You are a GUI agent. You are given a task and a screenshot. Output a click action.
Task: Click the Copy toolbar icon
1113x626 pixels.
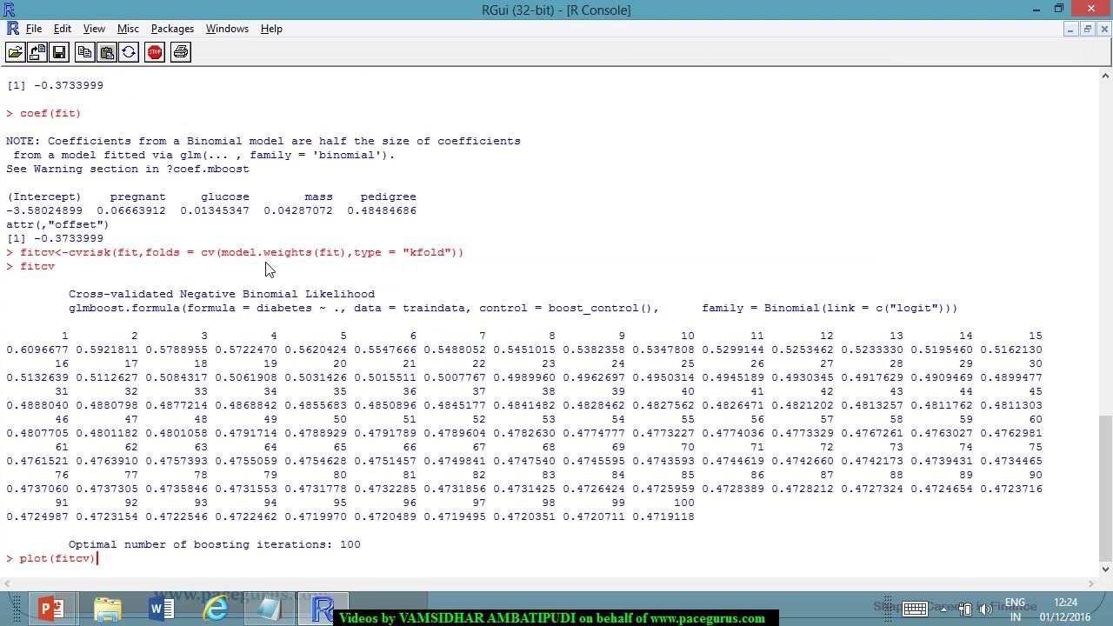coord(84,52)
